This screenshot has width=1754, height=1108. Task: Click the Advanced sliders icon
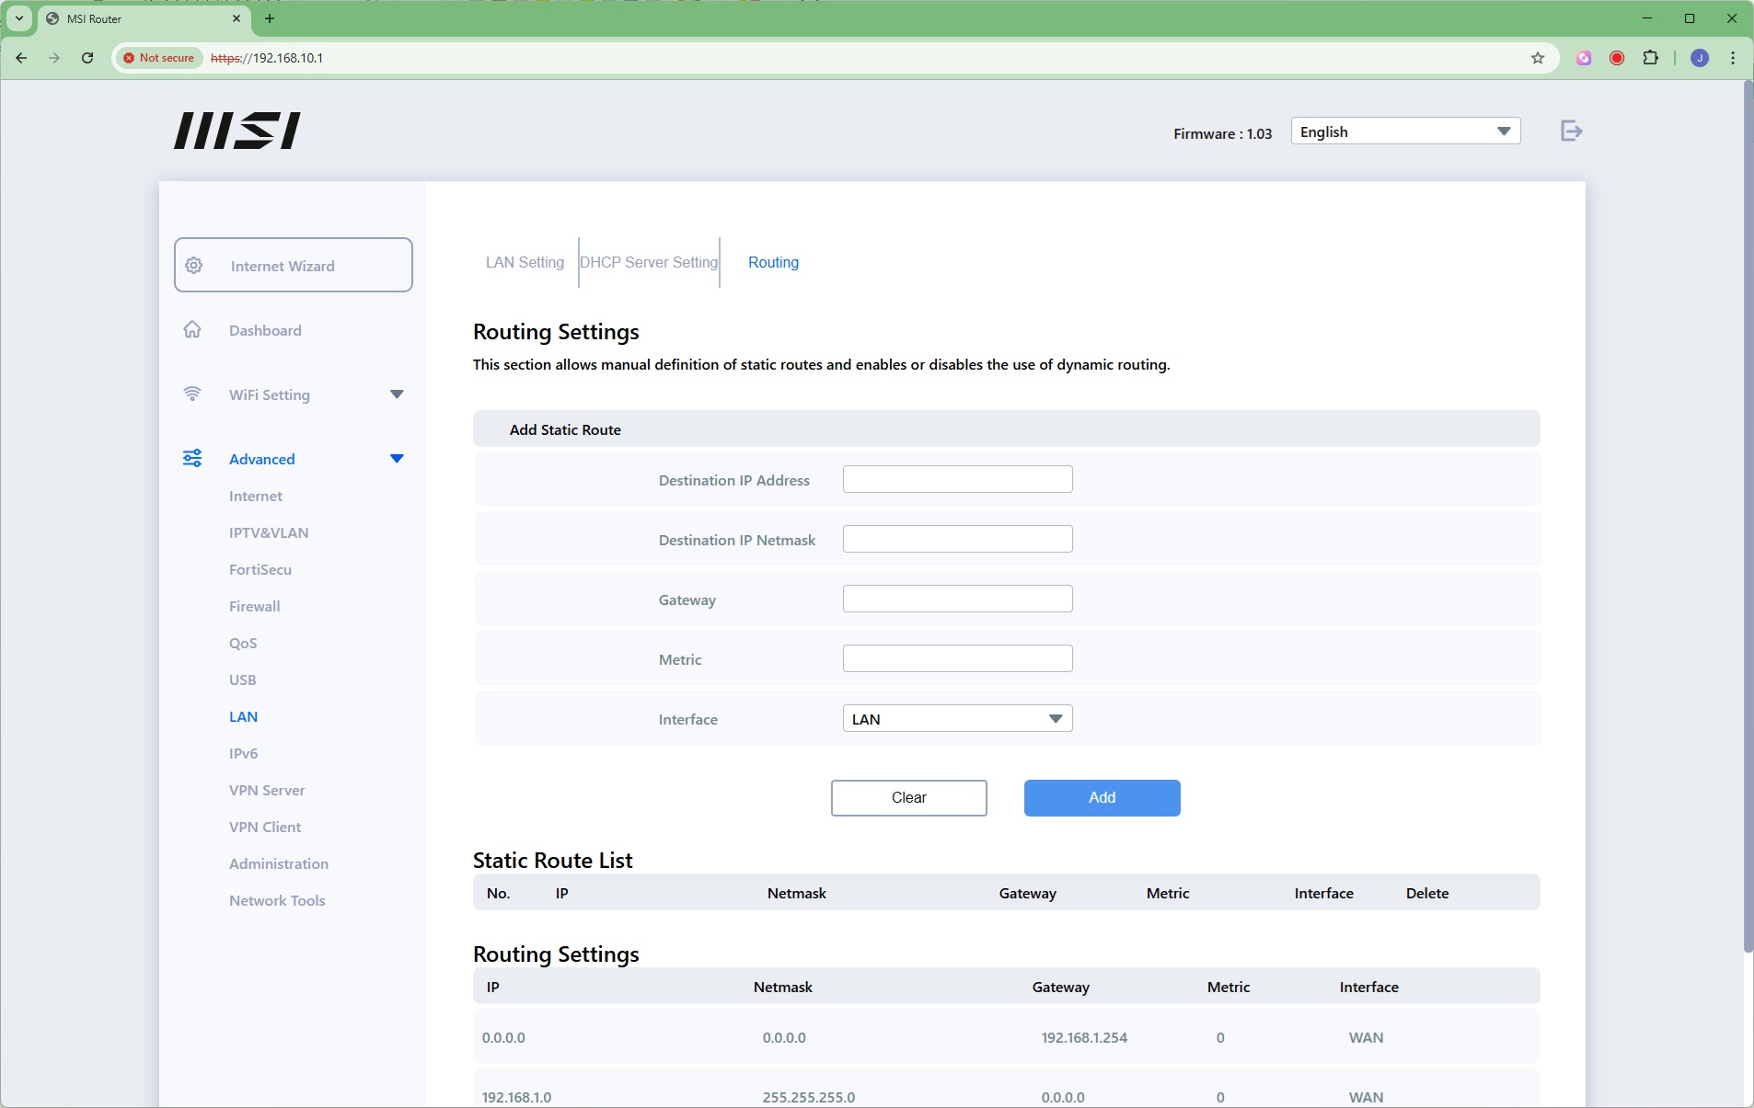192,459
